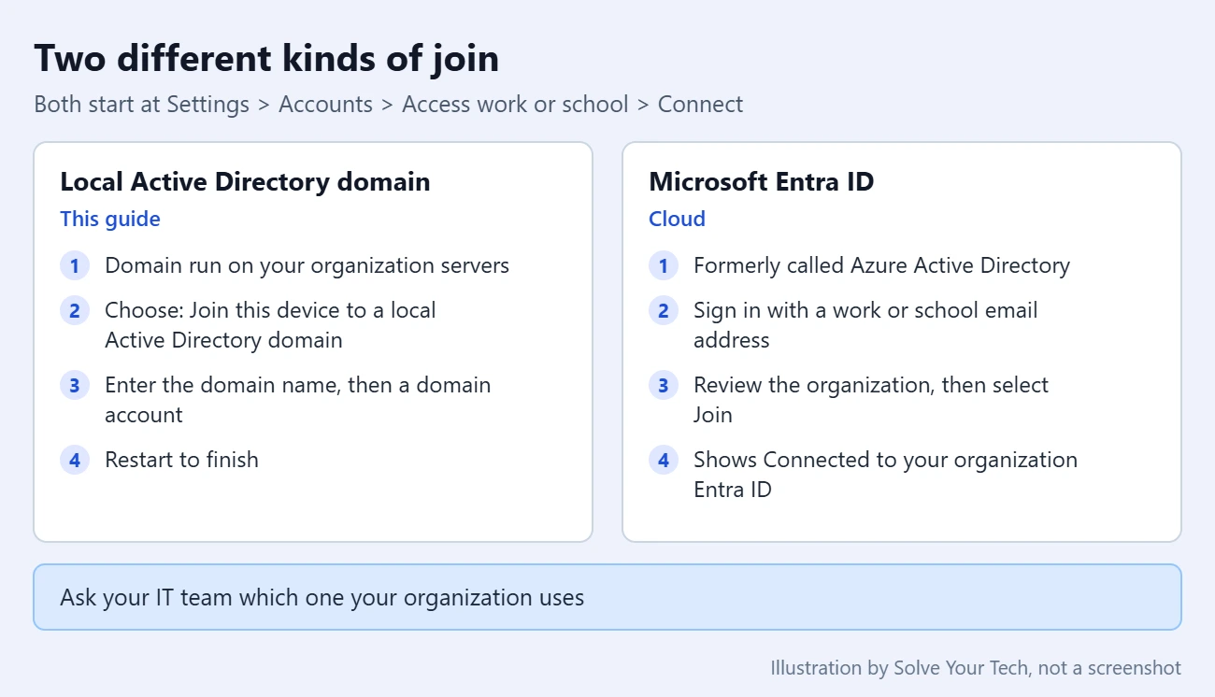The width and height of the screenshot is (1215, 697).
Task: Click "Enter the domain name" step text
Action: pyautogui.click(x=297, y=400)
